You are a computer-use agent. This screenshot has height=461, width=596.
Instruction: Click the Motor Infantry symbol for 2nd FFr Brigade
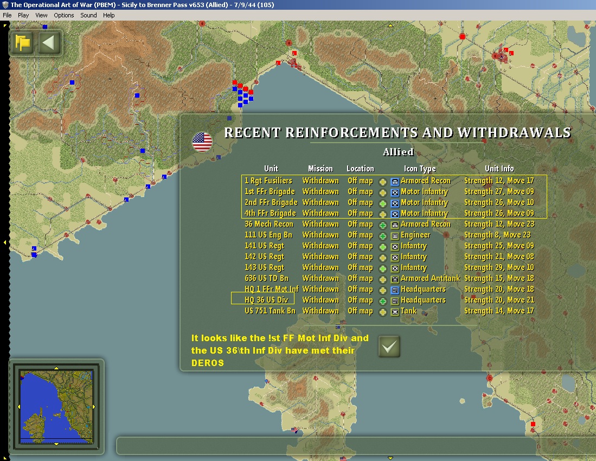(x=395, y=204)
